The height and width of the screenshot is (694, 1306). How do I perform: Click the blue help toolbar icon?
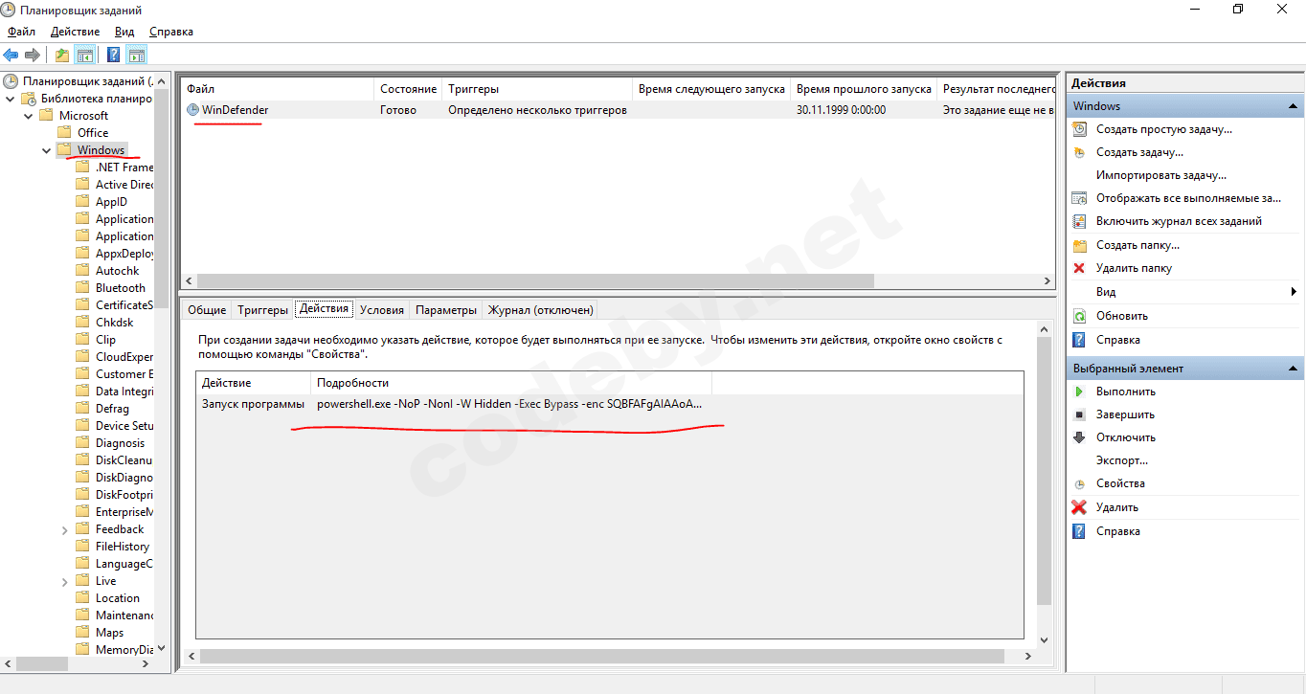113,55
